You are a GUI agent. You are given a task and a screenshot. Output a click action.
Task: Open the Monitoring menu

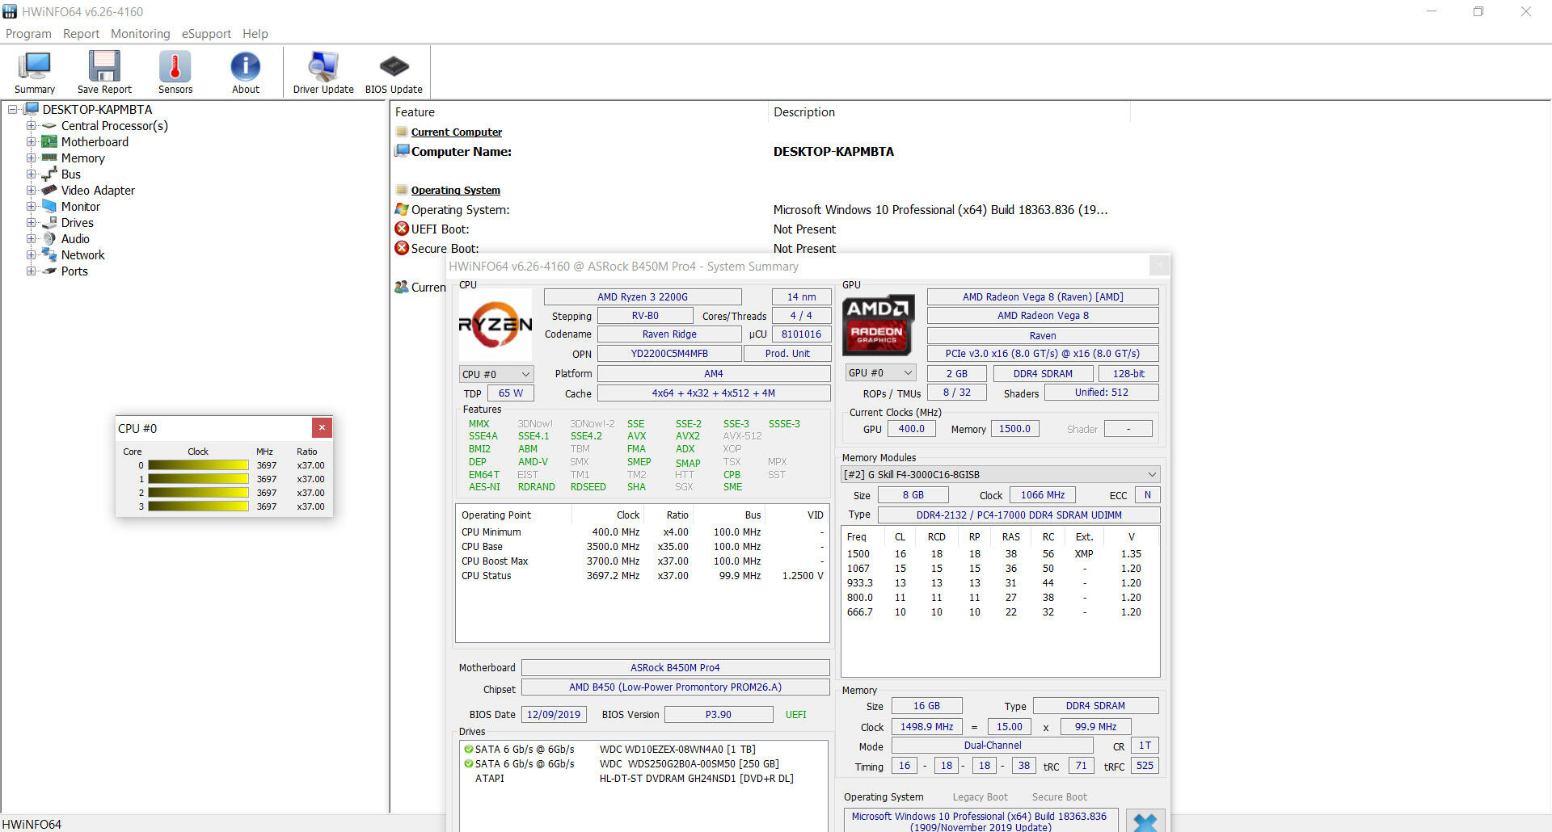click(x=141, y=34)
